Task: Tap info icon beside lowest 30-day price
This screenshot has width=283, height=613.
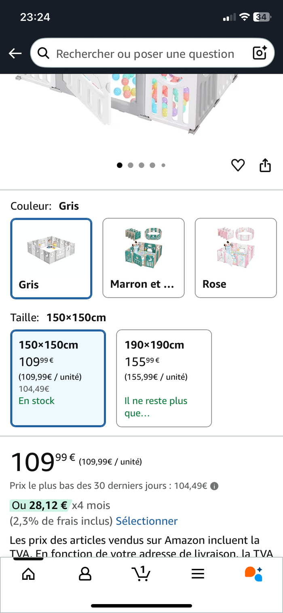Action: pos(215,486)
